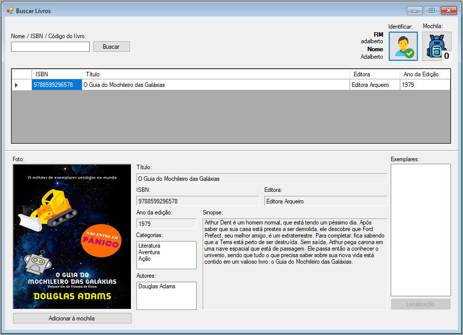This screenshot has height=335, width=463.
Task: Click the Editora details field
Action: click(326, 201)
